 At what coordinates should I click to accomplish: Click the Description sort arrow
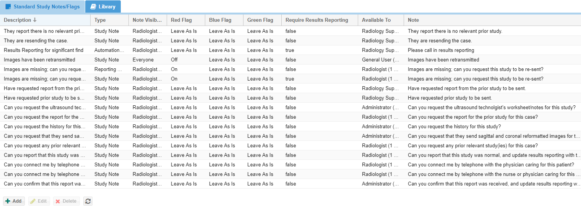click(35, 20)
